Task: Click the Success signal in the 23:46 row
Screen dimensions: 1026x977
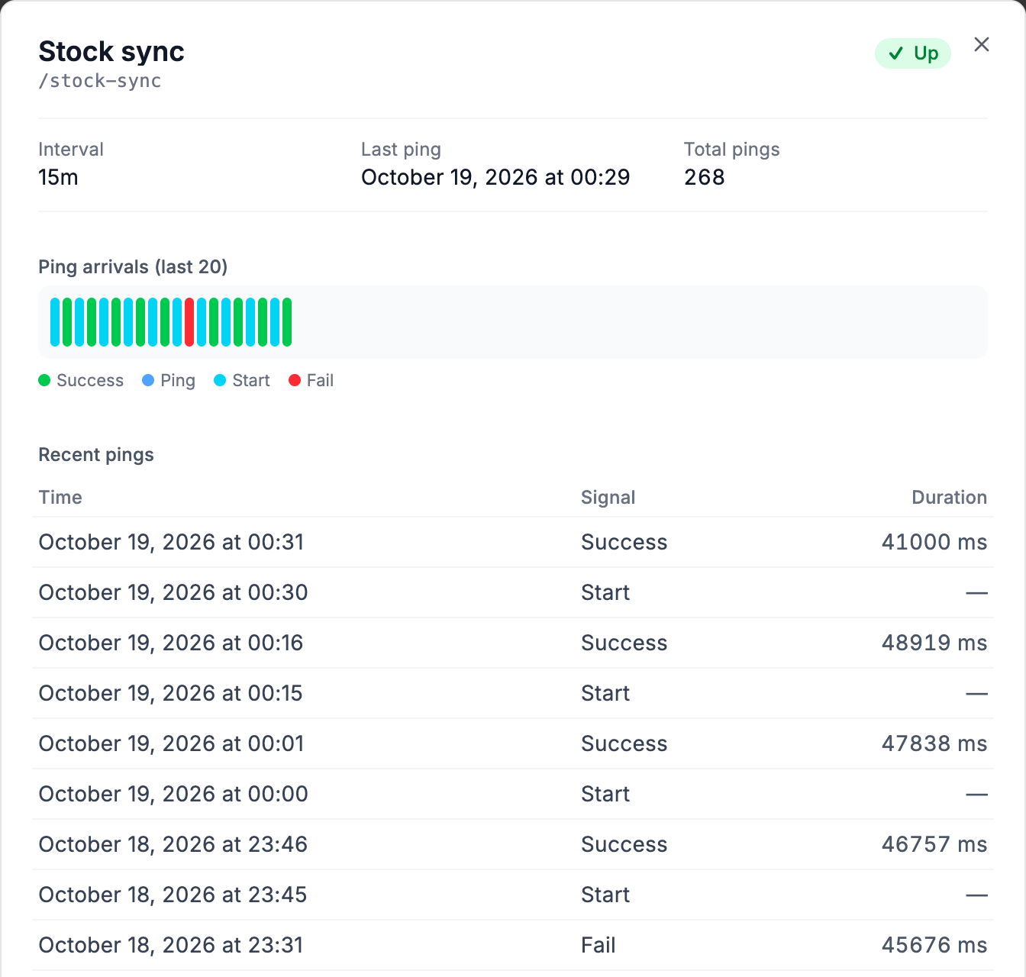Action: [x=624, y=844]
